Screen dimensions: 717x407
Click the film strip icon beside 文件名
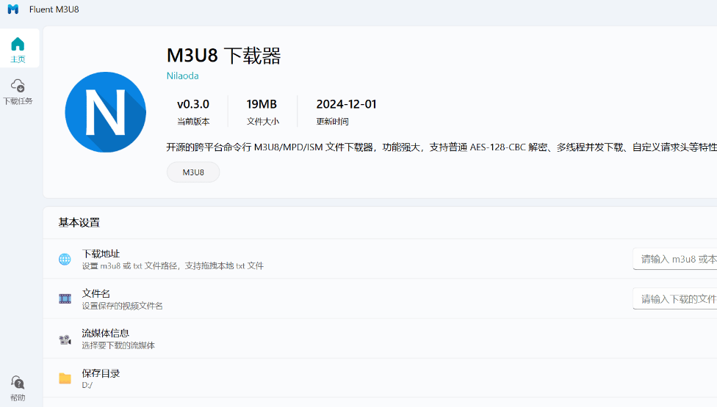65,298
